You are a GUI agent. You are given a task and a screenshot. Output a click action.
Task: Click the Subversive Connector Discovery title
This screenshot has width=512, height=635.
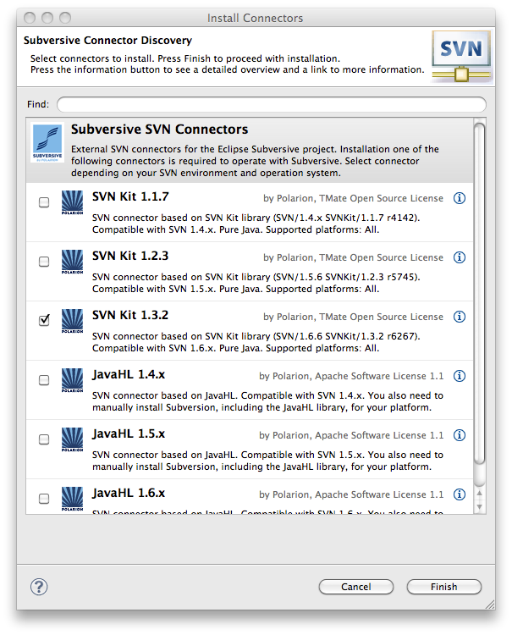[x=107, y=41]
